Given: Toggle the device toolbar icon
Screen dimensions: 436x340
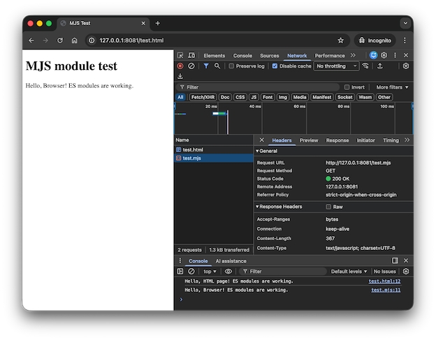Looking at the screenshot, I should [191, 55].
